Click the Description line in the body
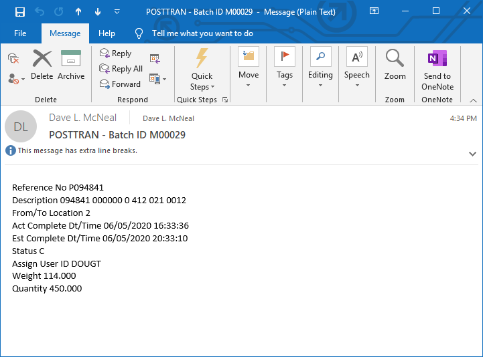 (99, 200)
